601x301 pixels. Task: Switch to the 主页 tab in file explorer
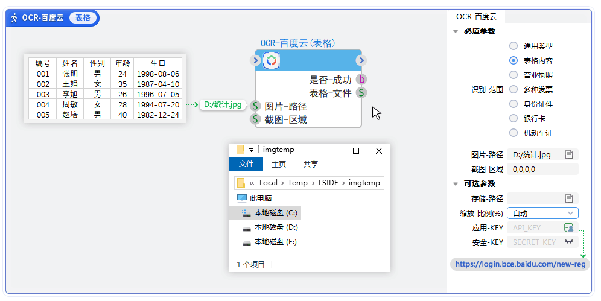pos(279,164)
